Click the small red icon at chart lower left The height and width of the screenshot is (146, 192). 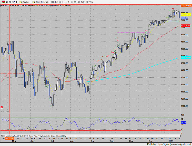tap(2, 107)
